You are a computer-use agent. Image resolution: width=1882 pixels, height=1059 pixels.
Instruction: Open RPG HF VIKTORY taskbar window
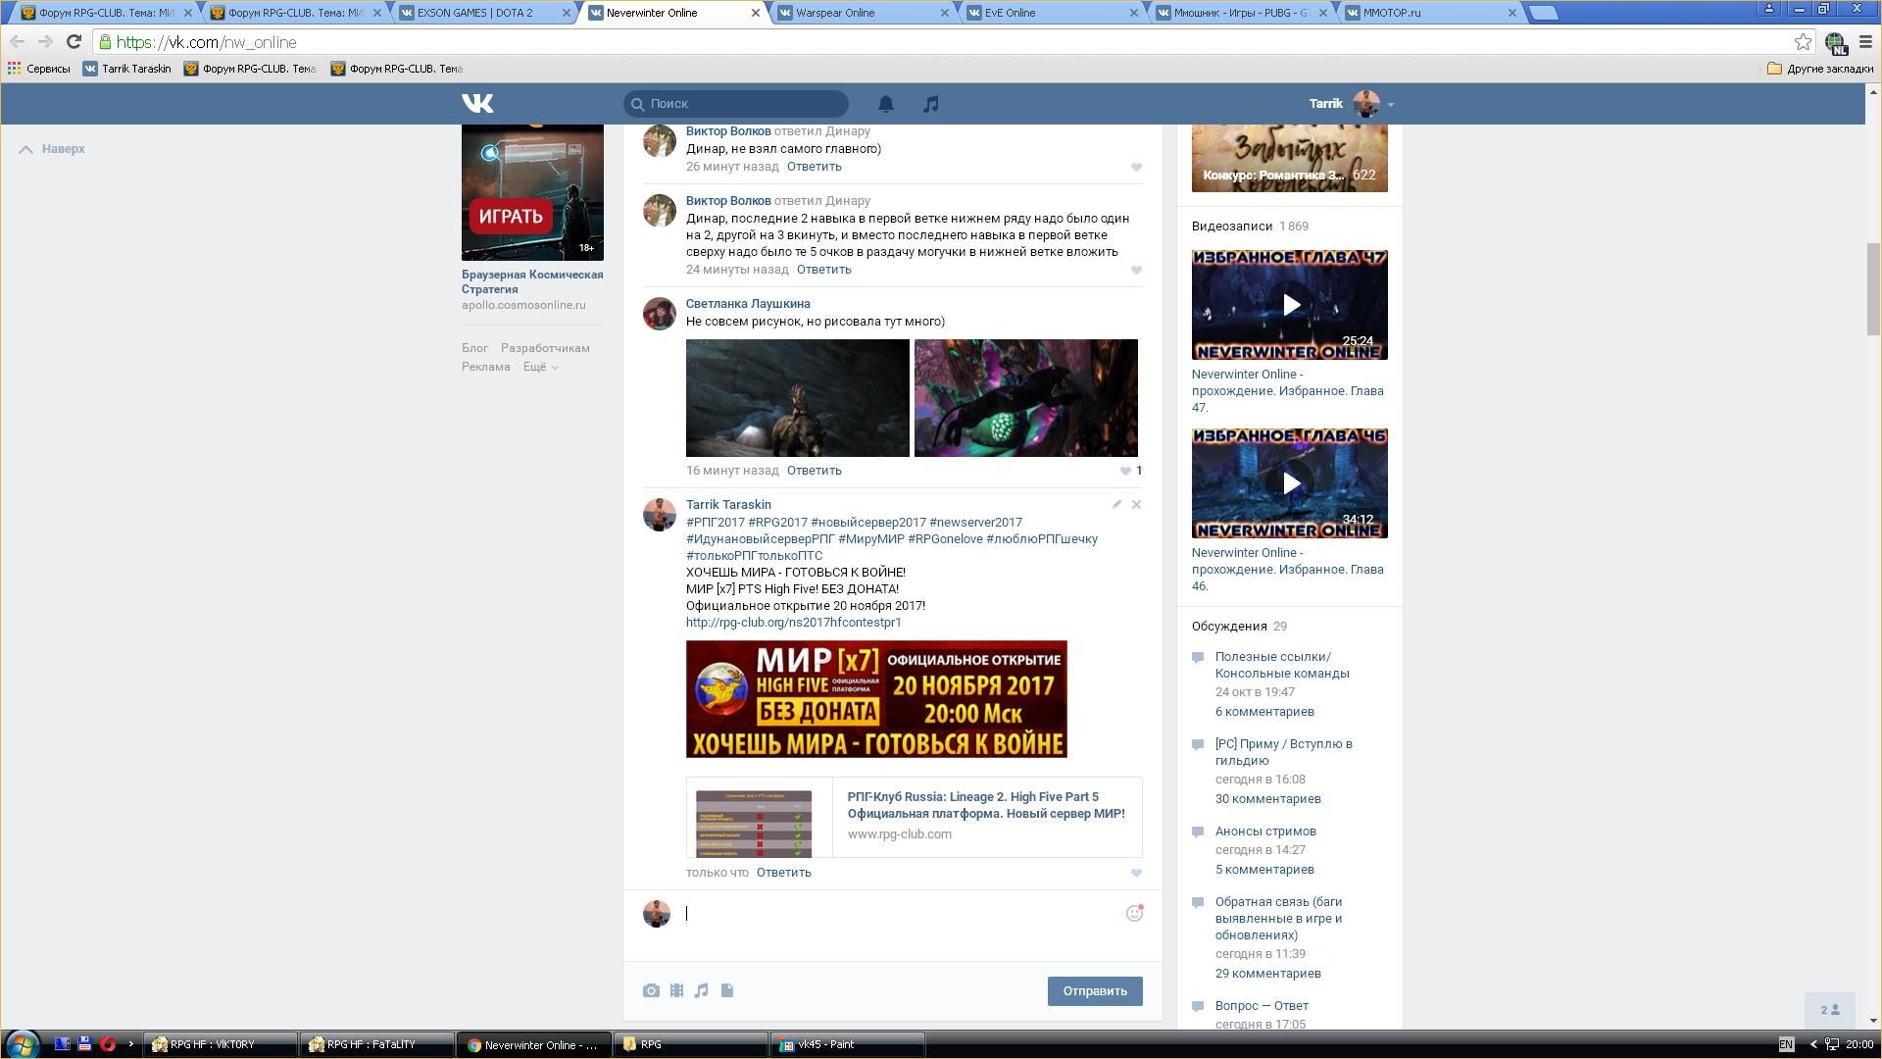pos(222,1044)
